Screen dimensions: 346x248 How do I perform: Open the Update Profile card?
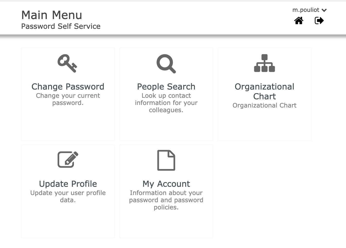[x=68, y=191]
